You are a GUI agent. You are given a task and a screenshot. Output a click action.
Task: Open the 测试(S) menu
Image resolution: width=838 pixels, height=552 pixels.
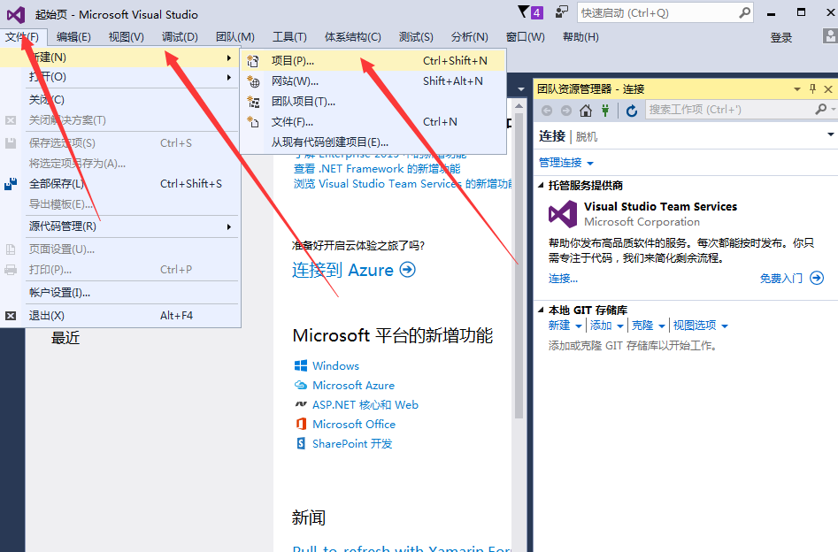[x=416, y=37]
